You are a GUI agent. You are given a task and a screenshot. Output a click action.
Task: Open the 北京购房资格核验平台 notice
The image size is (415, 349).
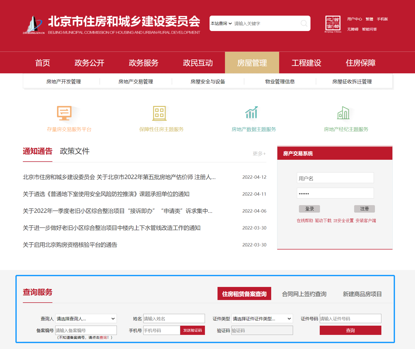pos(70,245)
